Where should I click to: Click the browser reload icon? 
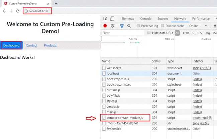coord(18,11)
